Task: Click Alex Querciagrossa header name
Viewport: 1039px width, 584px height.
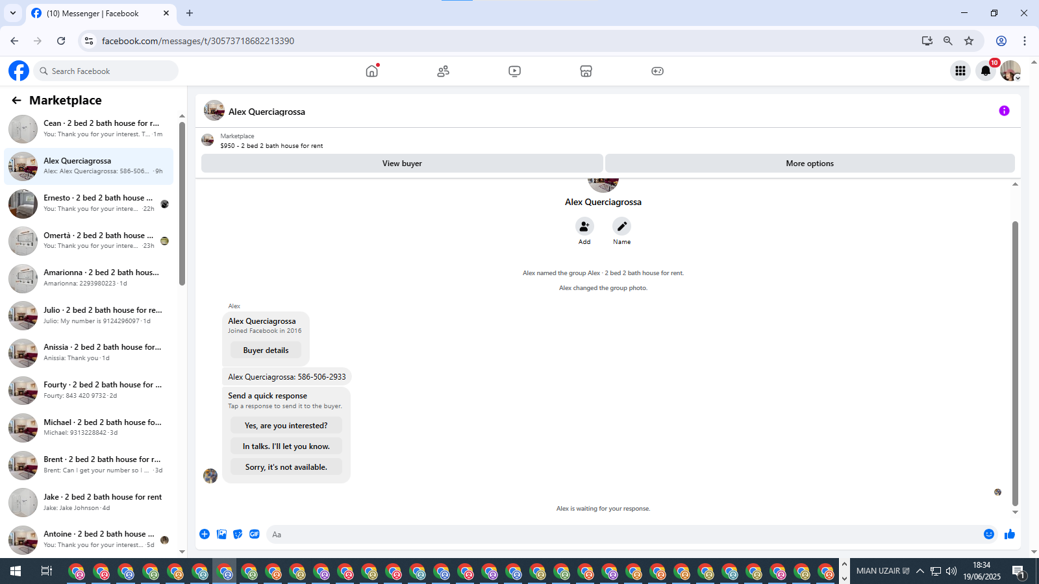Action: [267, 112]
